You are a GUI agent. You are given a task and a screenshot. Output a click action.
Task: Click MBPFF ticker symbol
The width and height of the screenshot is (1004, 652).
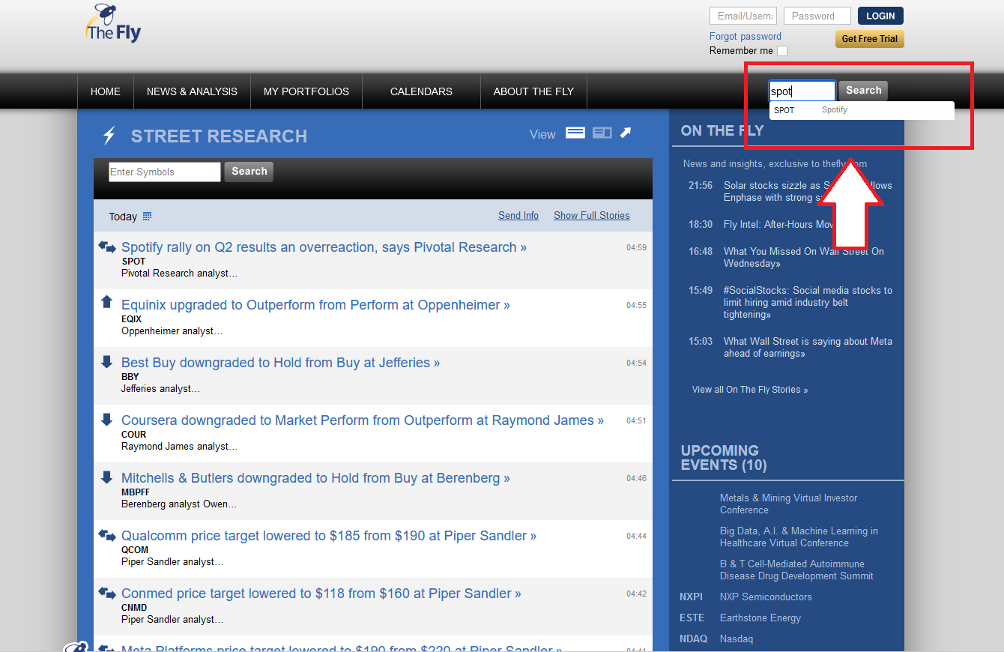(x=136, y=492)
